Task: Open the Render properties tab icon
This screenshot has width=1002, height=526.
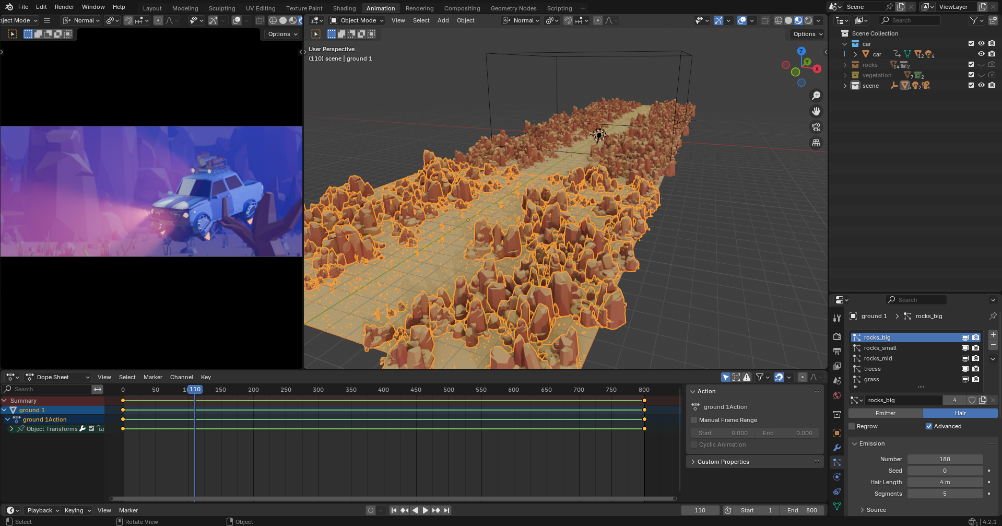Action: (837, 337)
